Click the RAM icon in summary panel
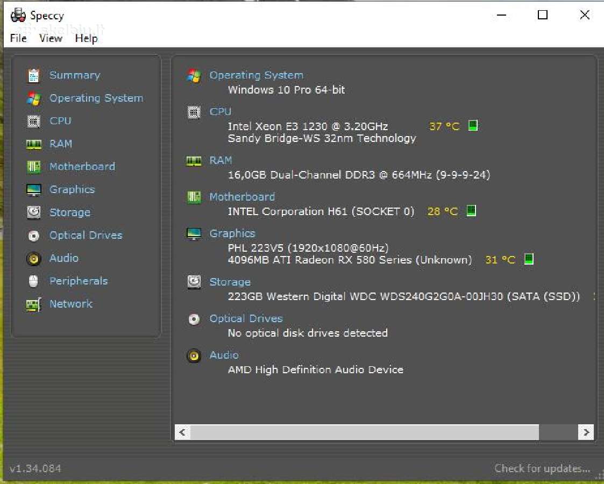 194,161
